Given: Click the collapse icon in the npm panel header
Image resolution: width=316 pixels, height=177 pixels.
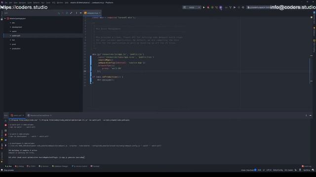Looking at the screenshot, I should click(71, 13).
